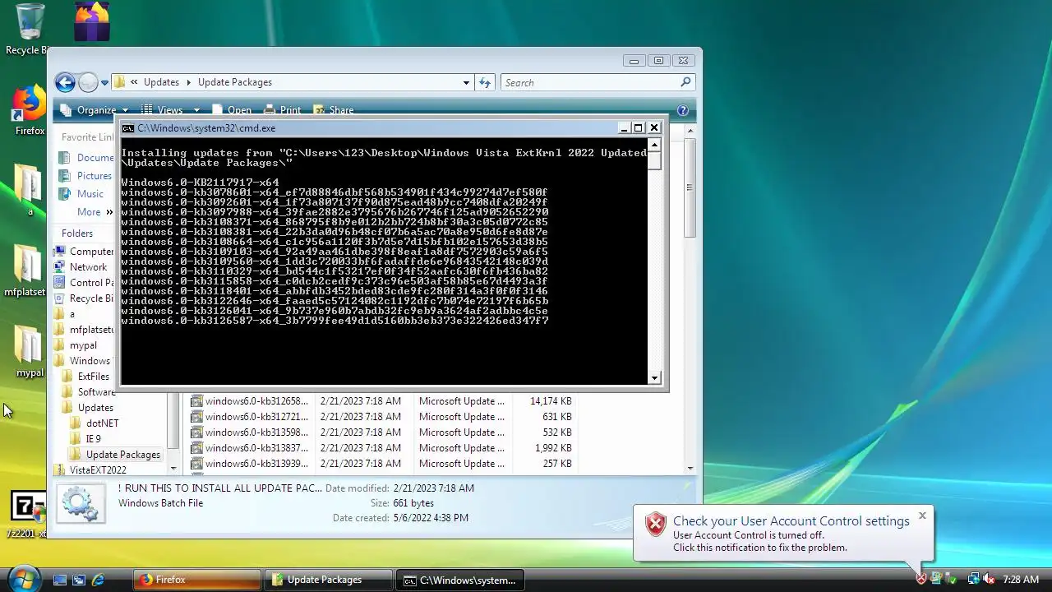Select the Update Packages breadcrumb segment
The image size is (1052, 592).
[x=235, y=82]
